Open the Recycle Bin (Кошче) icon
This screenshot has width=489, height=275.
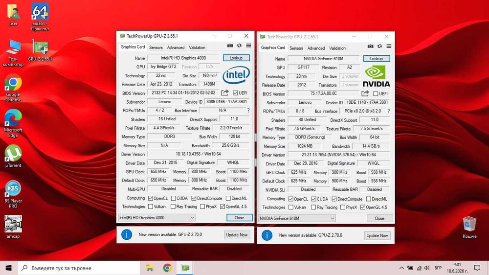point(469,227)
